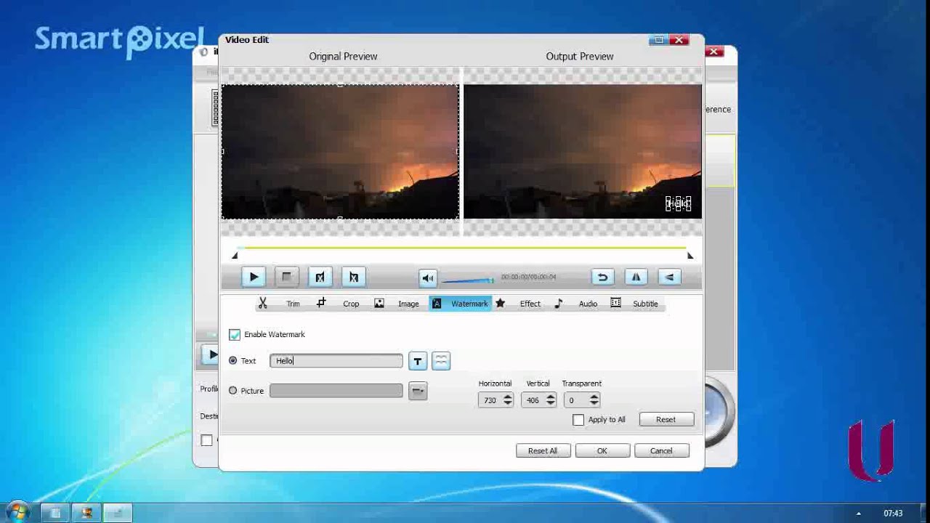
Task: Increase the Horizontal position value
Action: (x=507, y=397)
